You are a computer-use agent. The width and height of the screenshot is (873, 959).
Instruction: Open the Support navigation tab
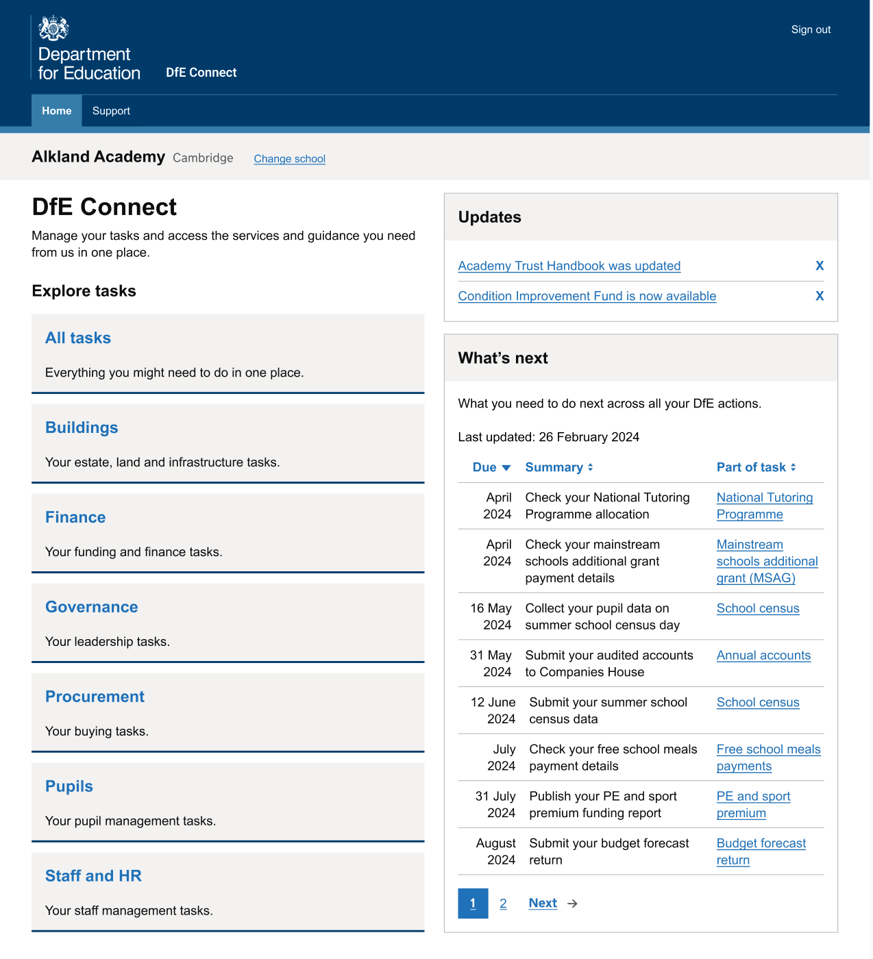111,111
